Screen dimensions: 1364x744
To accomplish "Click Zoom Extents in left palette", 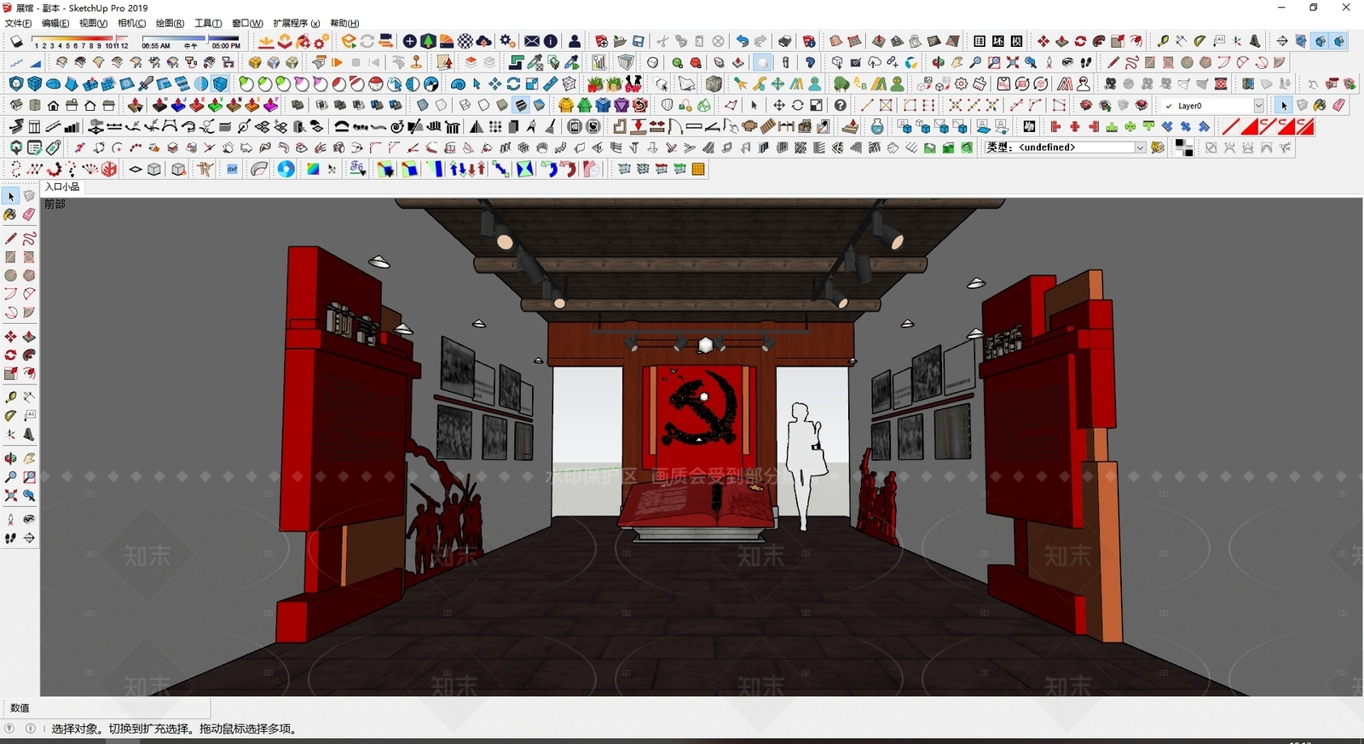I will click(x=10, y=495).
